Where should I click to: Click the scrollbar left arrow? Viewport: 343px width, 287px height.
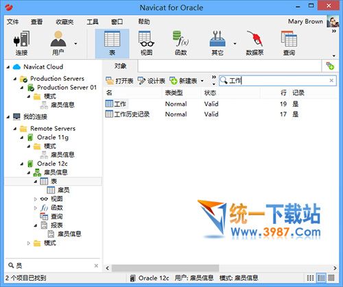tap(108, 268)
